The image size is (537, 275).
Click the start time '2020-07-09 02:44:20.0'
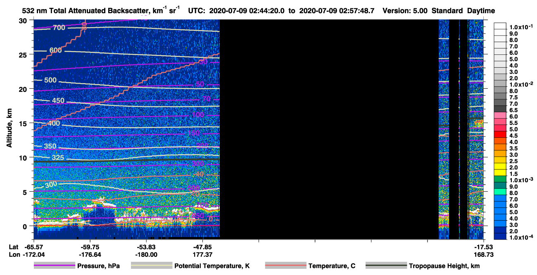(x=247, y=11)
